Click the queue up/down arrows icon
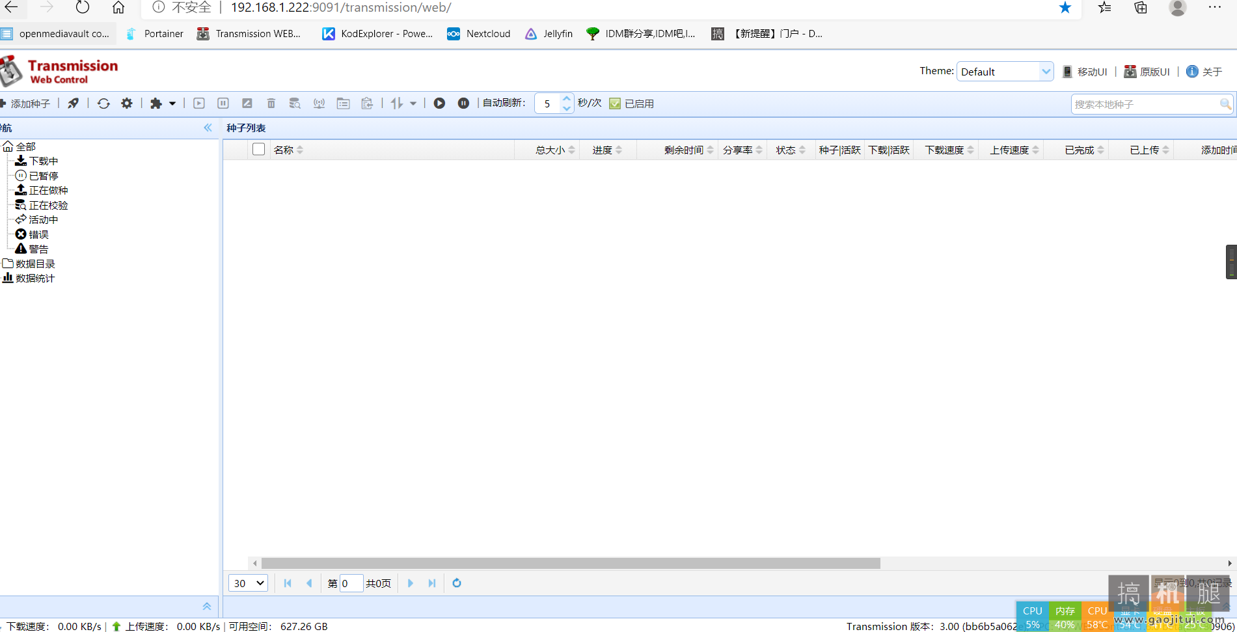 [397, 103]
